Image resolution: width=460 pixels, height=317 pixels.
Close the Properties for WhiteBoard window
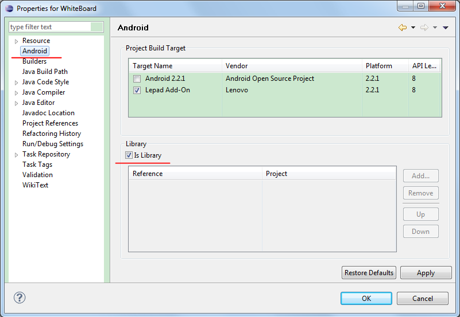click(x=443, y=6)
